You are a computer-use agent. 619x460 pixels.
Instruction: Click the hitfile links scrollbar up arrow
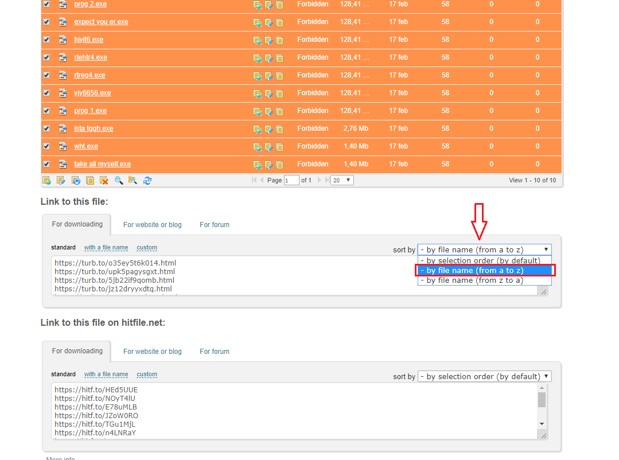pos(542,388)
